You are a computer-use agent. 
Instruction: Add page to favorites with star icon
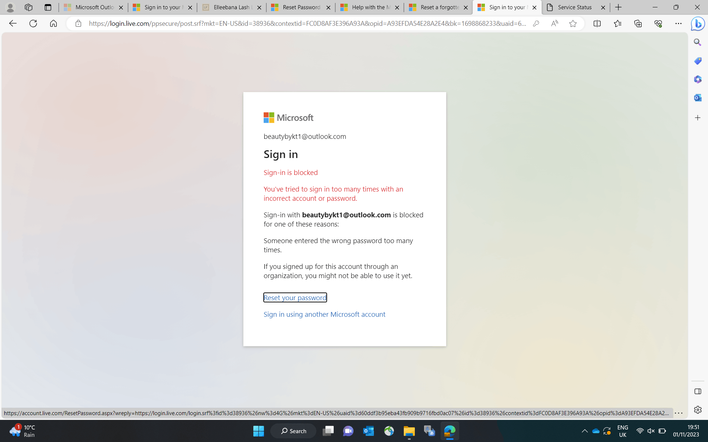[573, 24]
